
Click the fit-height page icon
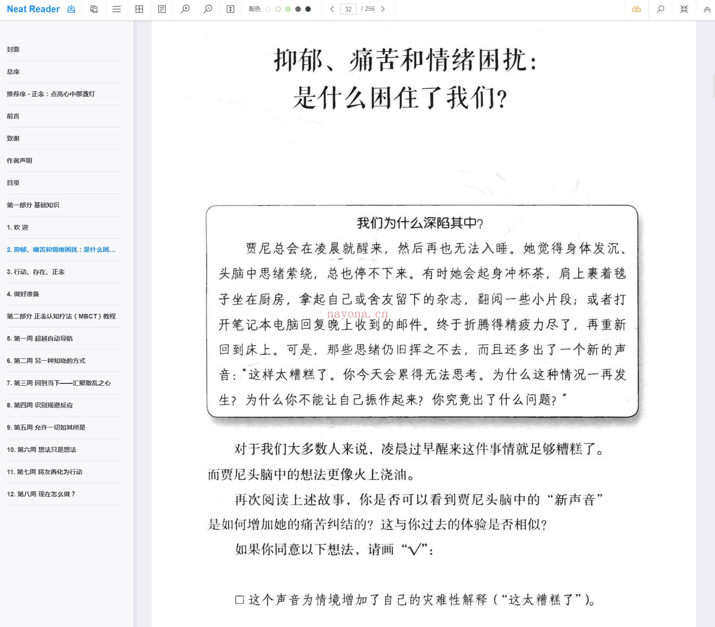click(x=230, y=9)
